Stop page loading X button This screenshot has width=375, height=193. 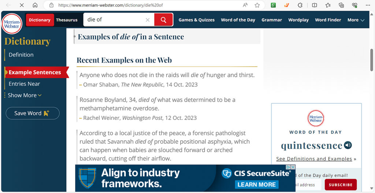tap(22, 5)
